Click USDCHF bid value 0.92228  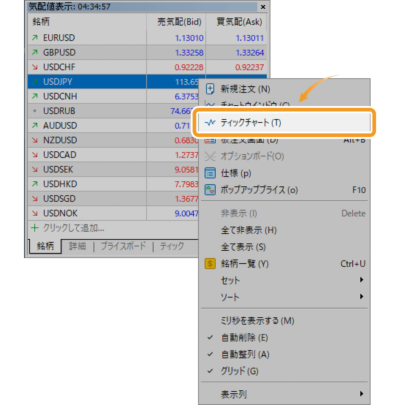[x=189, y=67]
